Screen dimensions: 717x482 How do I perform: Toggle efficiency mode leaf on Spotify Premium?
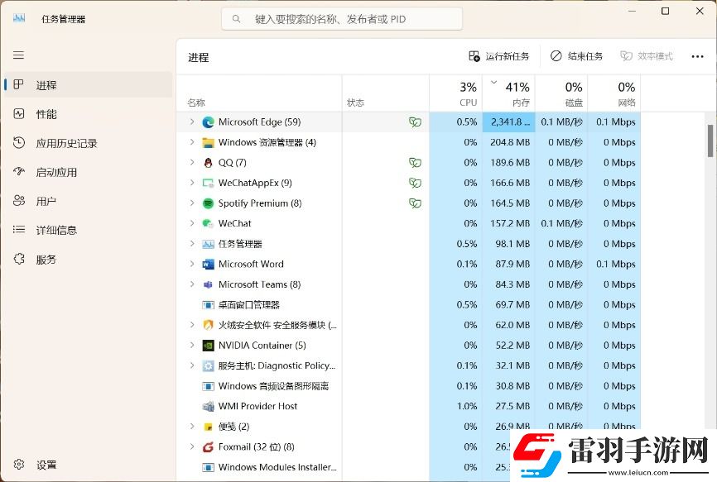click(x=415, y=203)
